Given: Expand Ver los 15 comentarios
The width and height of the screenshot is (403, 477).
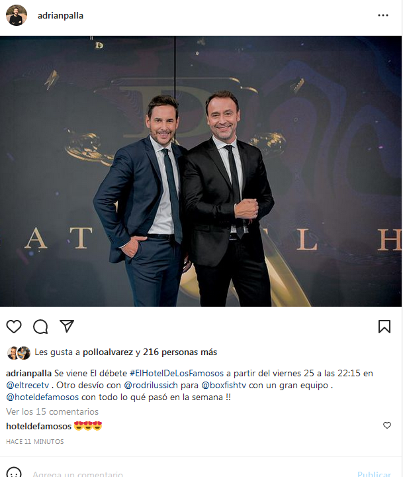Looking at the screenshot, I should pos(52,411).
